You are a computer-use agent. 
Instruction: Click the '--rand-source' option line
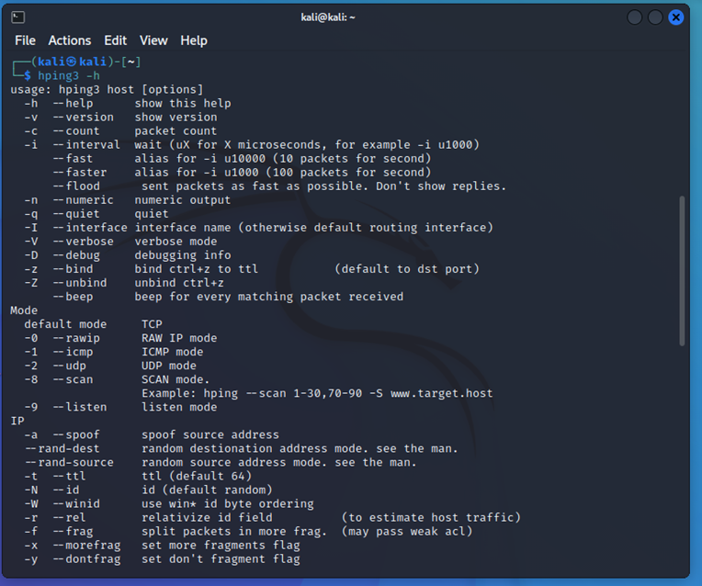click(x=69, y=462)
